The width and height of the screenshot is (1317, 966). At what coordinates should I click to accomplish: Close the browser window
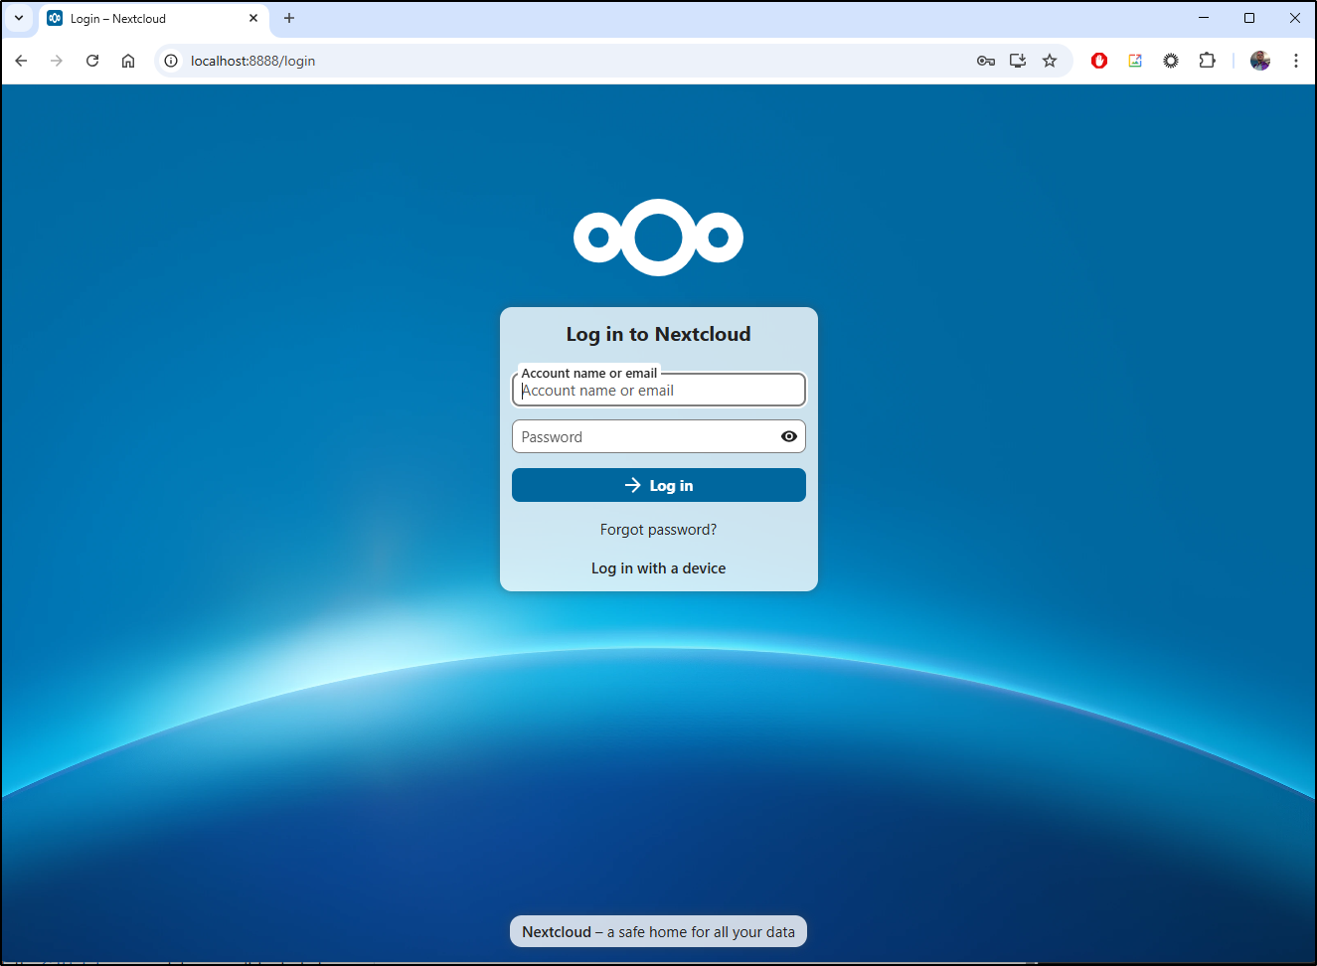pyautogui.click(x=1295, y=18)
